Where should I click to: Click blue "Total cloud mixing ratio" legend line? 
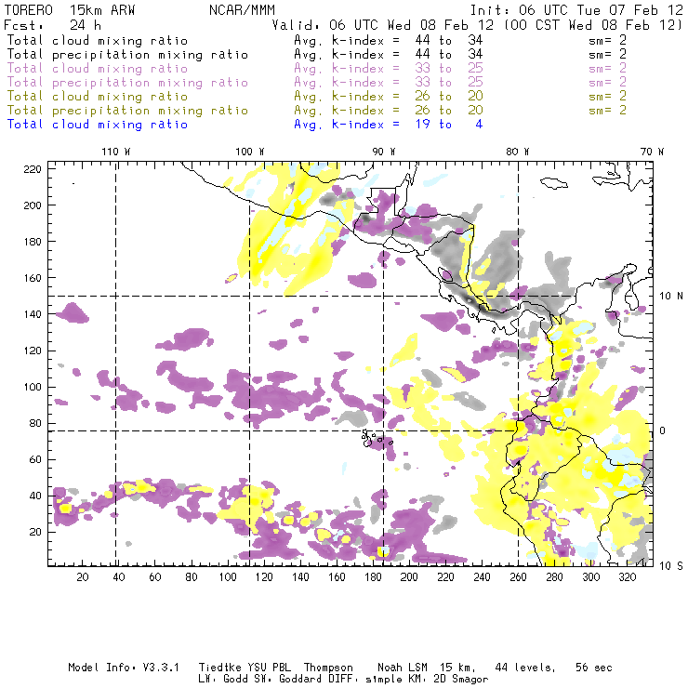tap(98, 125)
